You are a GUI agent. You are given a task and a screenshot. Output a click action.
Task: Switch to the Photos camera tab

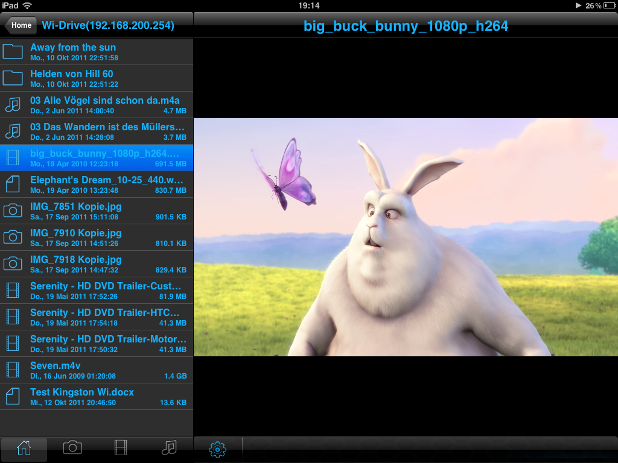coord(72,448)
